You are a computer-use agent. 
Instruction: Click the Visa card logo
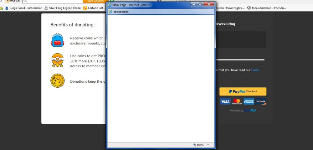tap(225, 101)
